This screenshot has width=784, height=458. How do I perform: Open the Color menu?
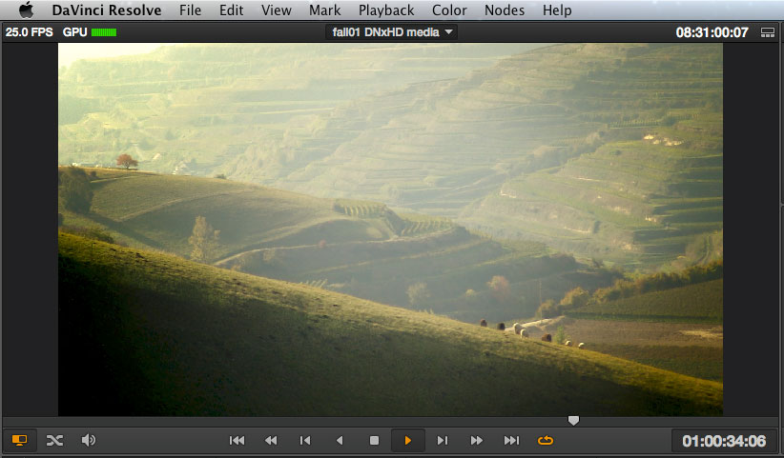coord(449,10)
